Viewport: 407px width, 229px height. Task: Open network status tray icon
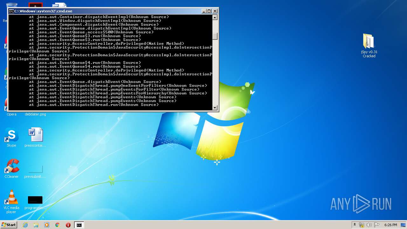362,225
